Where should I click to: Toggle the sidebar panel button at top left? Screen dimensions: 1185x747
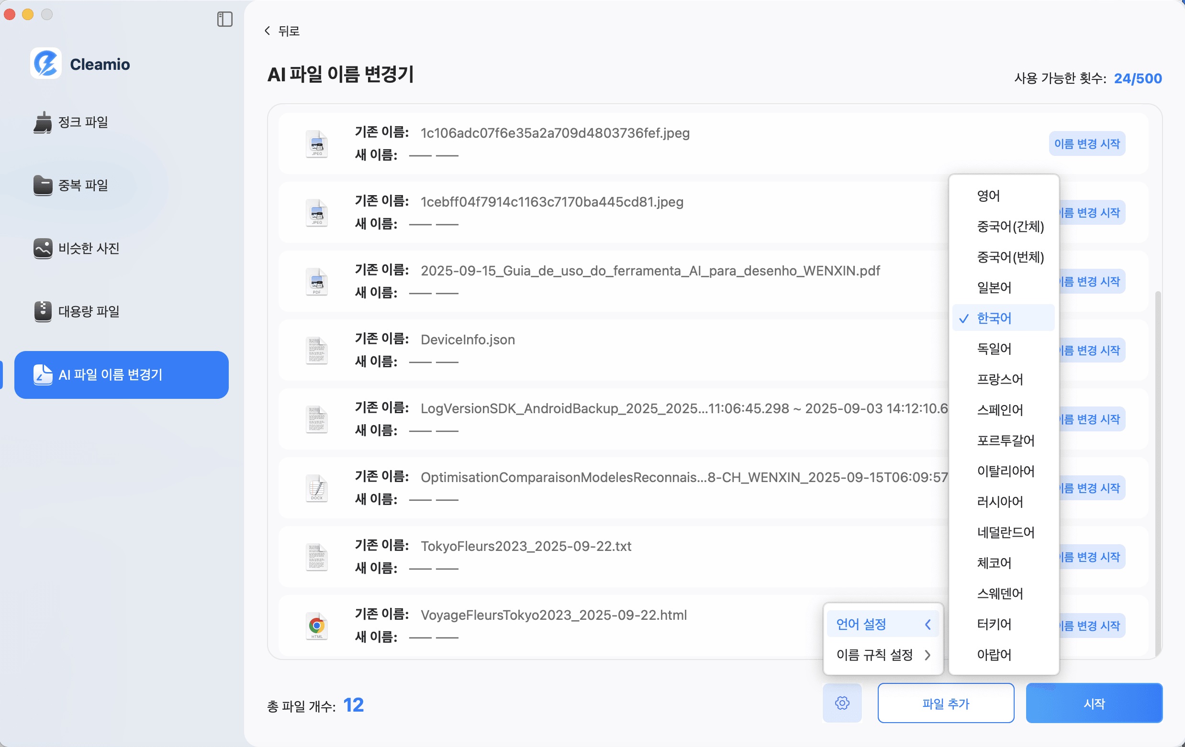click(x=225, y=20)
